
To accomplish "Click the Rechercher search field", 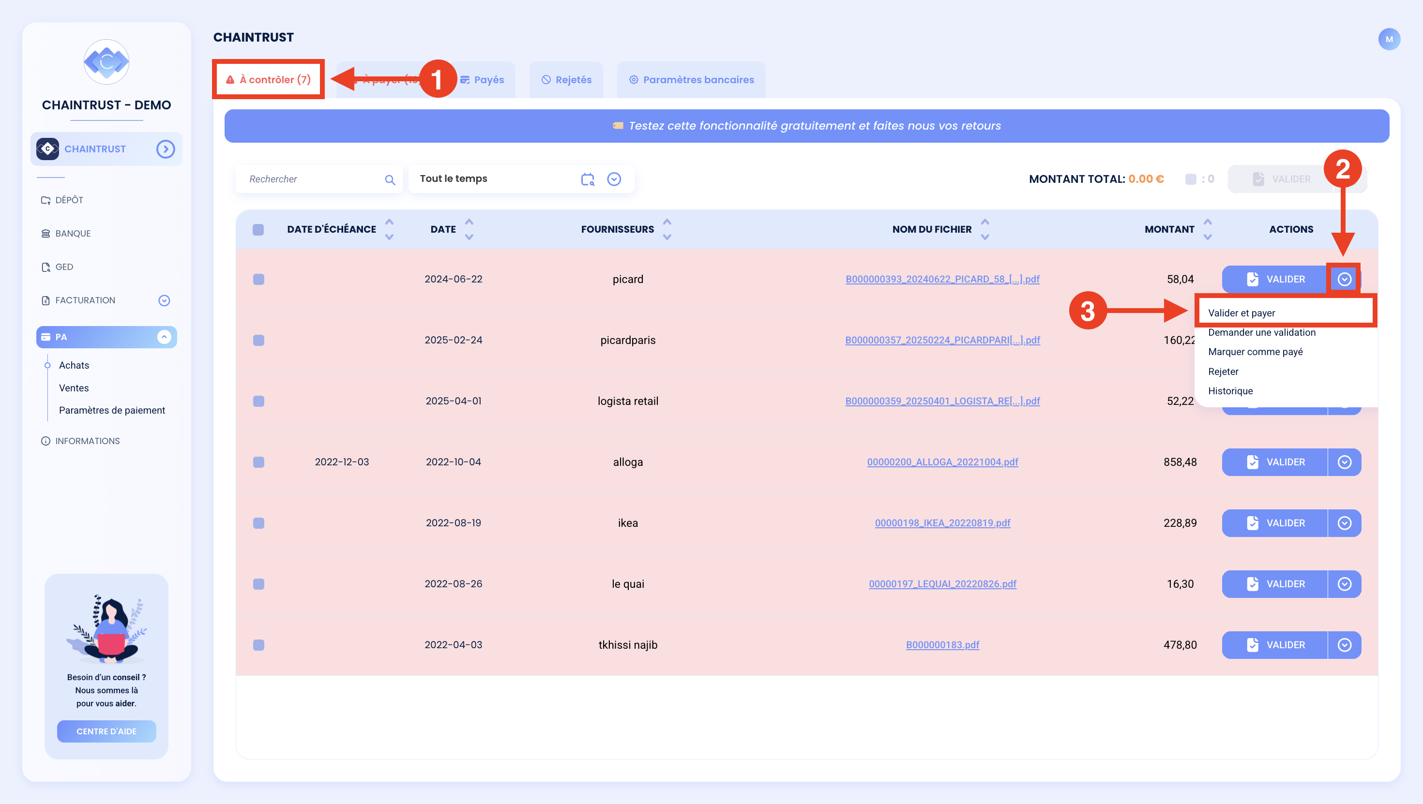I will pyautogui.click(x=319, y=179).
